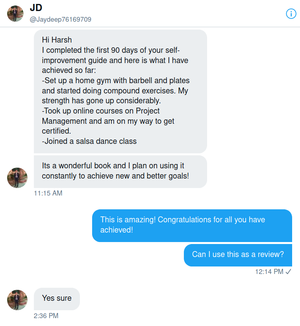
Task: Open the conversation info icon
Action: pyautogui.click(x=291, y=14)
